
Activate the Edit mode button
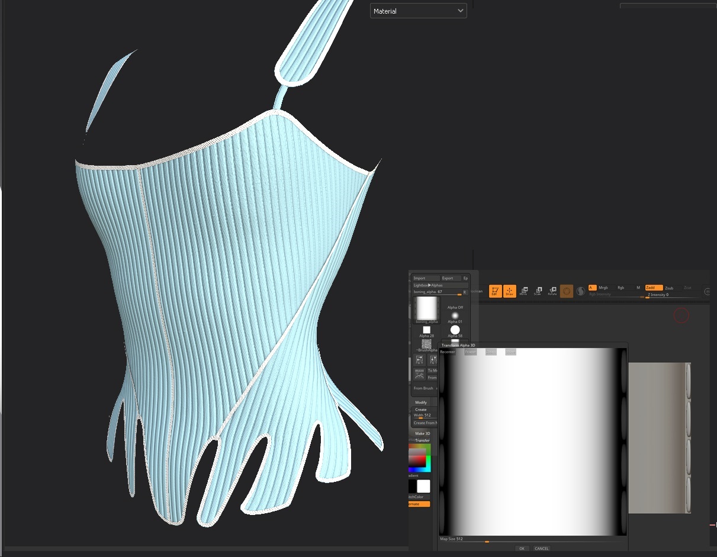click(495, 291)
